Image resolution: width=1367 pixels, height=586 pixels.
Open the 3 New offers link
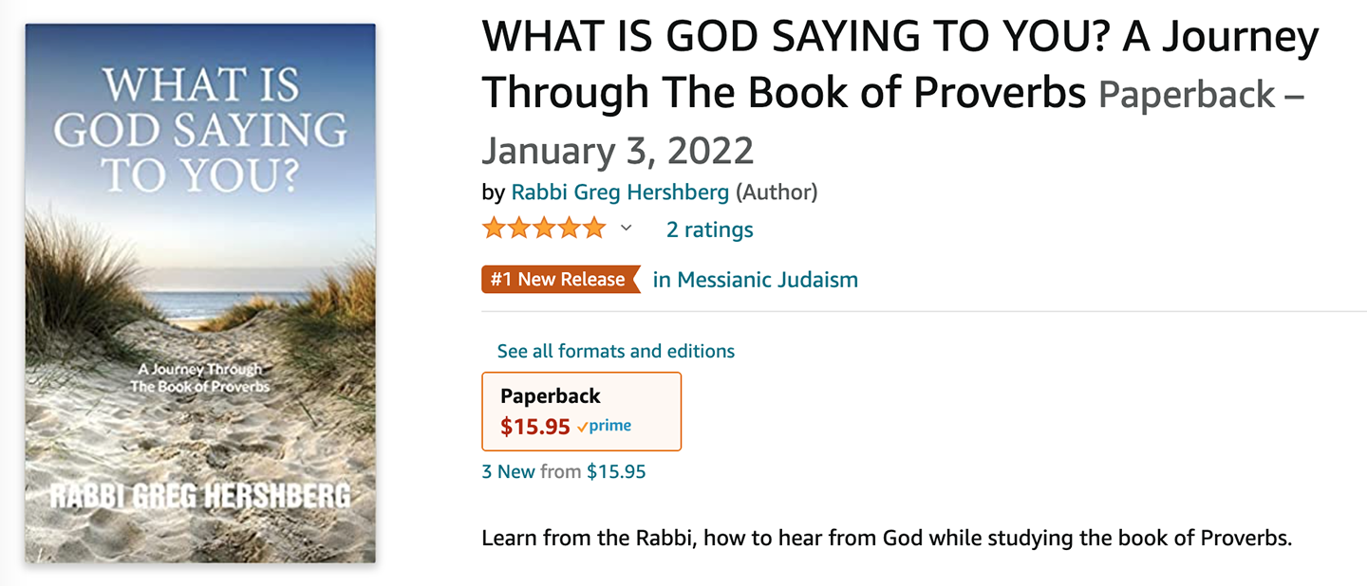[x=509, y=471]
